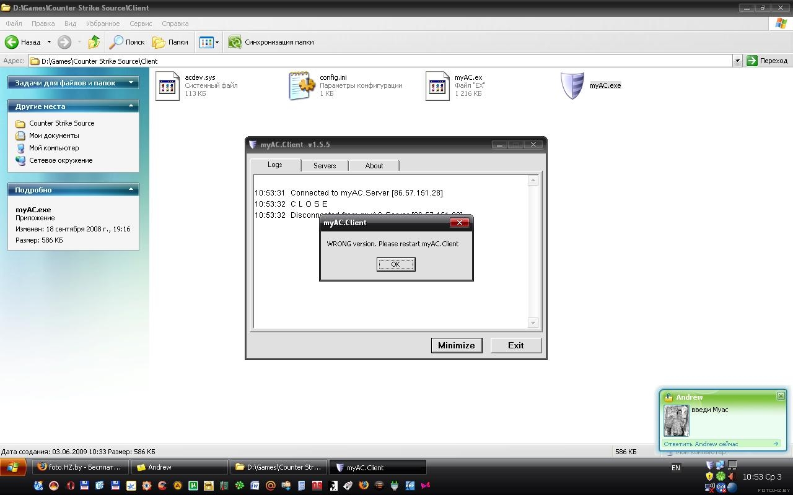
Task: Click the Переход go button
Action: click(767, 61)
